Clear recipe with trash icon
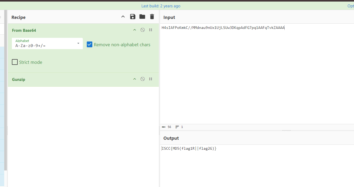The height and width of the screenshot is (187, 354). click(152, 17)
